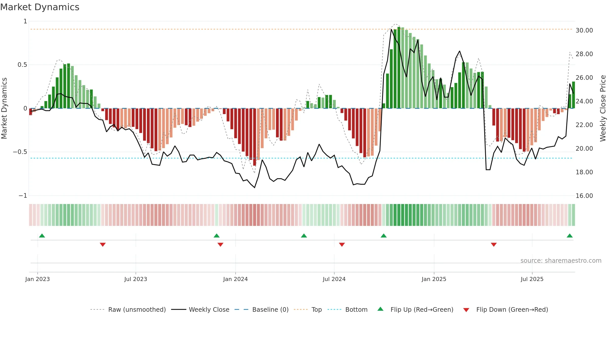Click the Raw (unsmoothed) legend entry
This screenshot has width=610, height=343.
128,309
